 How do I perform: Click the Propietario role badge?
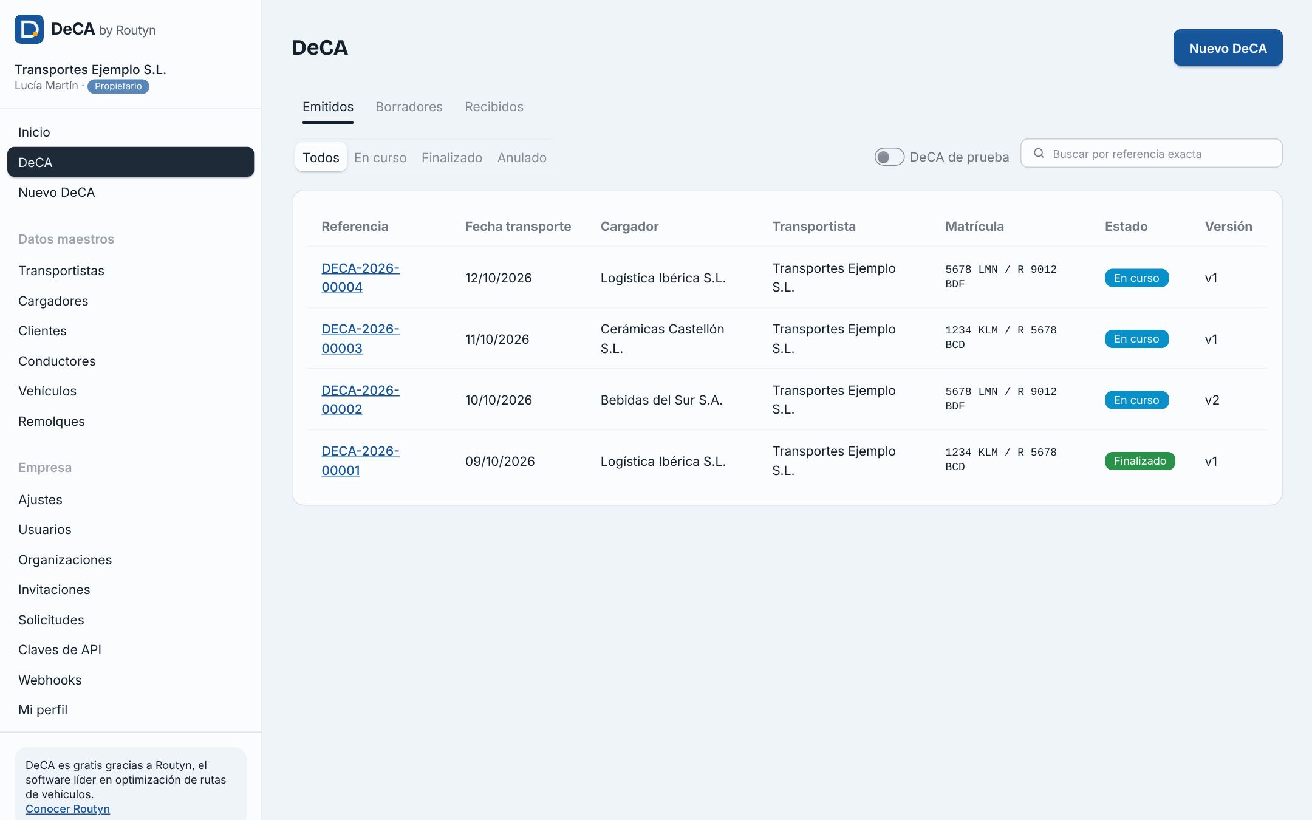tap(118, 86)
